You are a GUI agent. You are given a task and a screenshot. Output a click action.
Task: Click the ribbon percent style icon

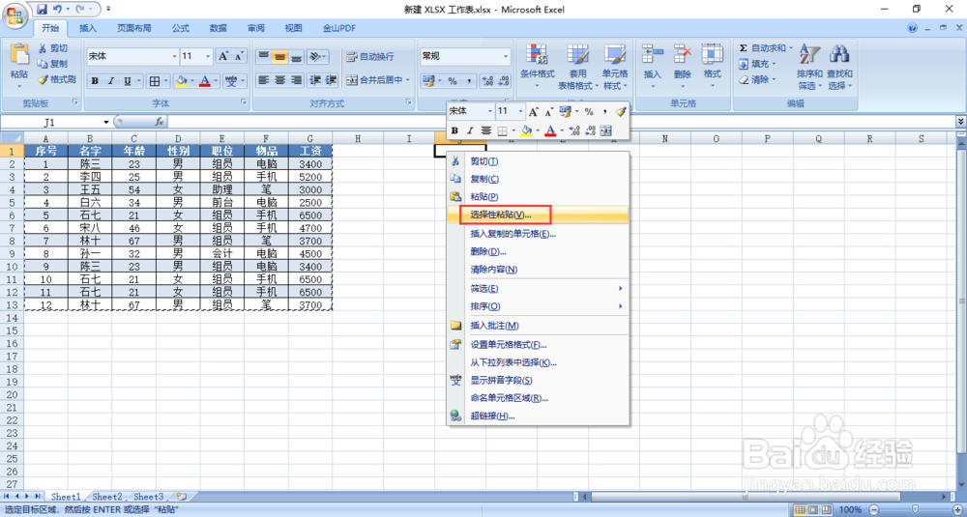[452, 81]
